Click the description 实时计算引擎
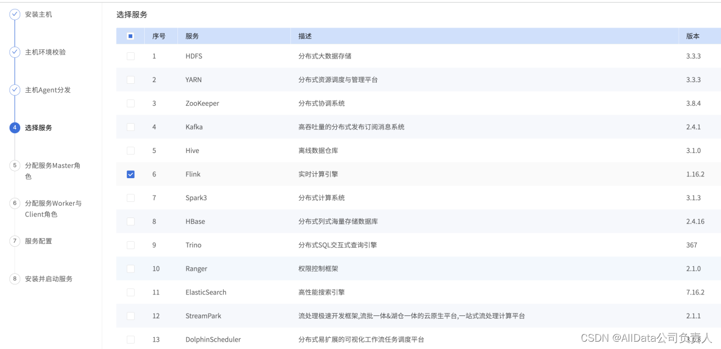 pos(318,174)
